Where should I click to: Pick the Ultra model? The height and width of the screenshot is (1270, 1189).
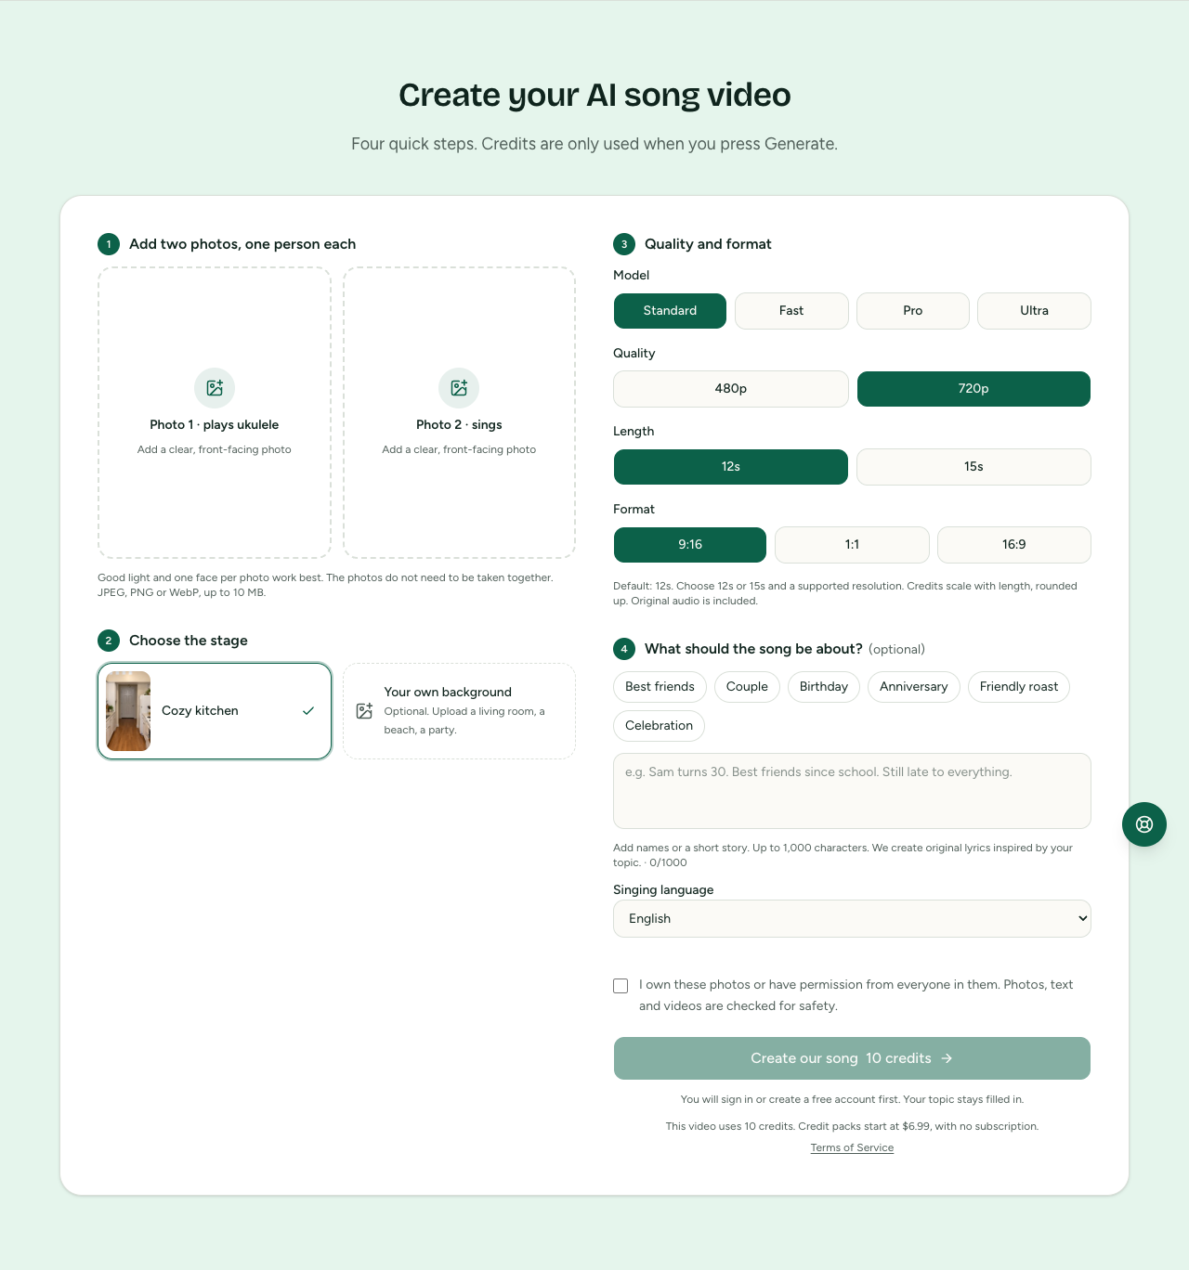(x=1034, y=311)
